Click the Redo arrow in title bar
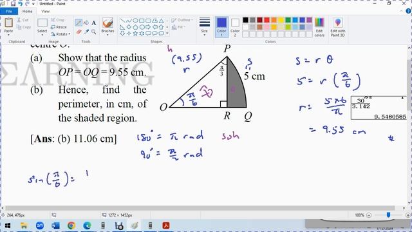 27,4
